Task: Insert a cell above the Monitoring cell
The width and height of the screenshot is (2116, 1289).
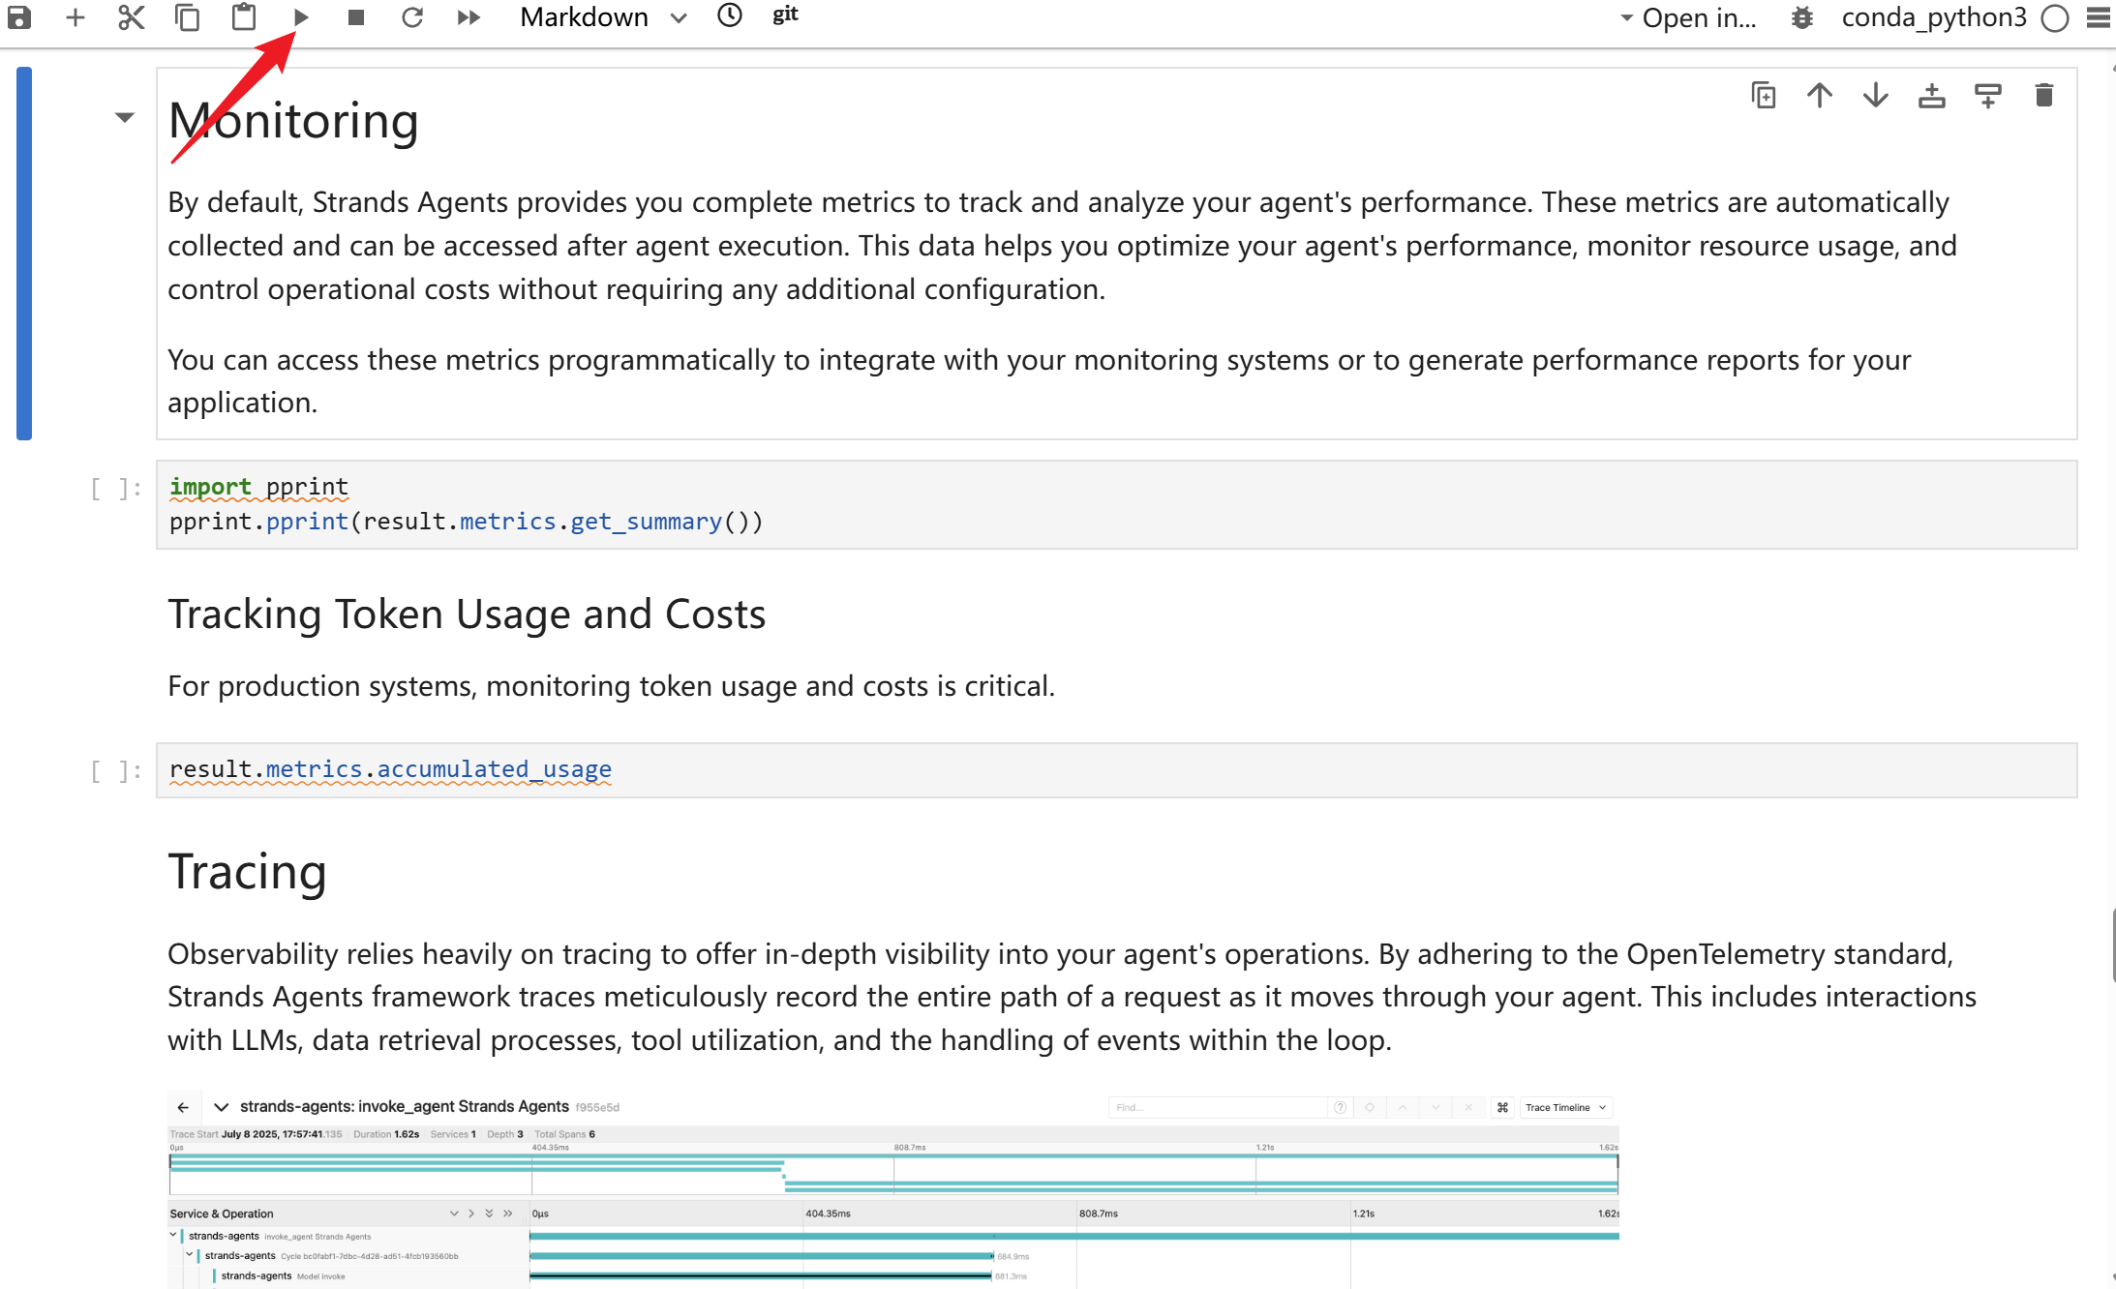Action: tap(1931, 96)
